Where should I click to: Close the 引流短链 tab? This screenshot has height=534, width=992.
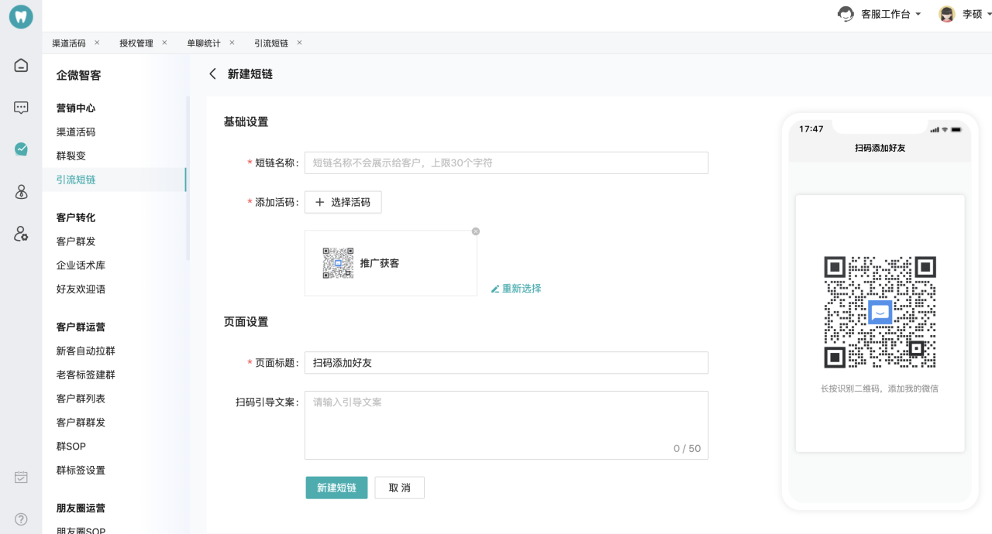coord(299,43)
